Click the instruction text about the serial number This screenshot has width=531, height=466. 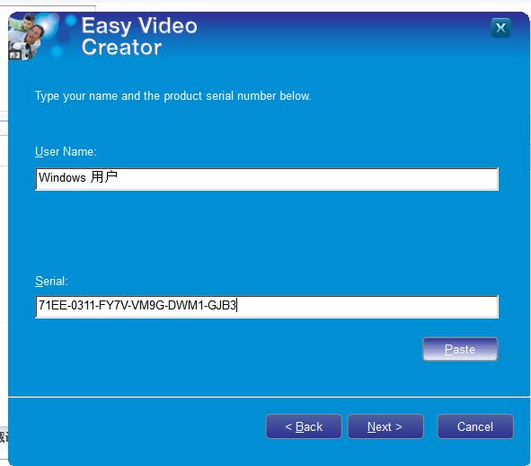coord(173,96)
